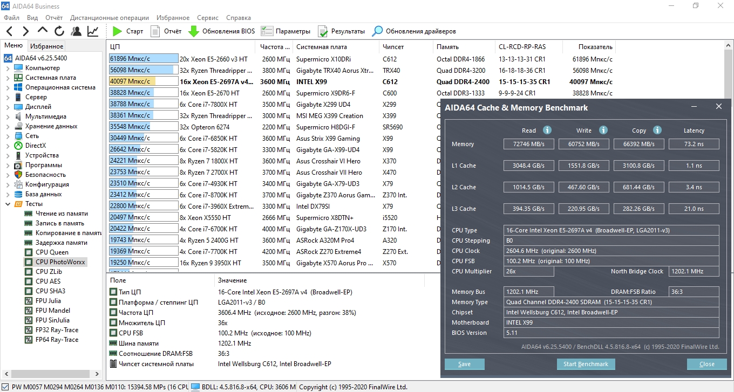Sort by Частота column header
The width and height of the screenshot is (734, 392).
click(x=275, y=47)
